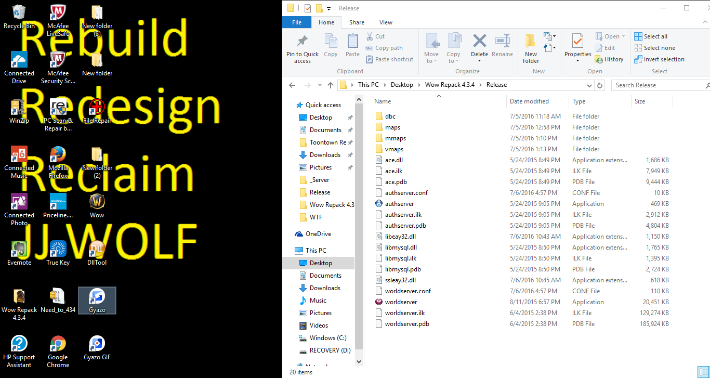The image size is (710, 378).
Task: Select the Google Chrome desktop shortcut
Action: click(x=58, y=351)
